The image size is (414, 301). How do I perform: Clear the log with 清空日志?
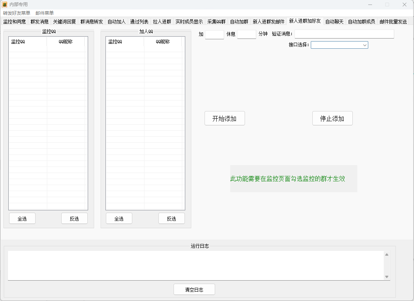(x=194, y=290)
